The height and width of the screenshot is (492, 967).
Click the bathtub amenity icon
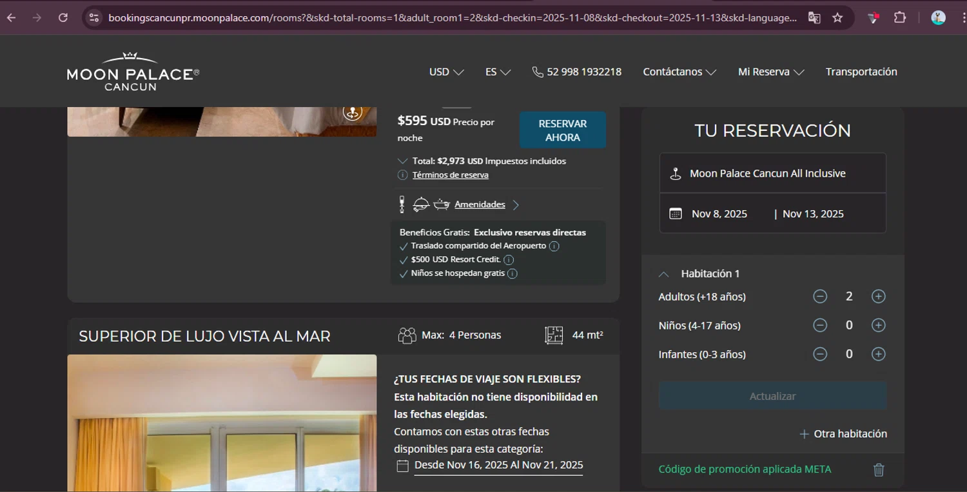(x=442, y=204)
